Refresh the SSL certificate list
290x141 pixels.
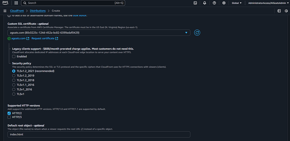point(197,33)
